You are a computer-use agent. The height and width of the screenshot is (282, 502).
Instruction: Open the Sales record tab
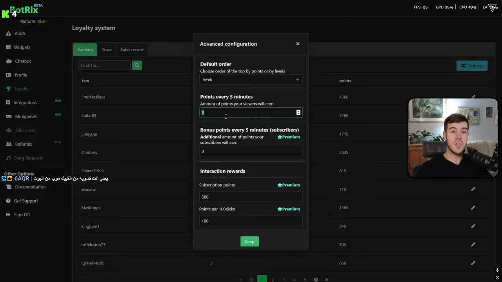pos(132,50)
